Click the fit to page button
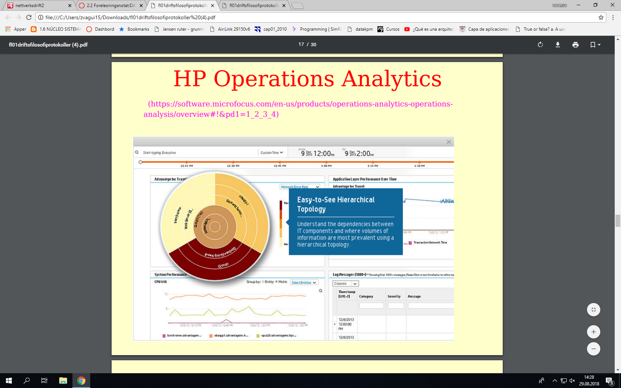This screenshot has width=621, height=388. 594,310
